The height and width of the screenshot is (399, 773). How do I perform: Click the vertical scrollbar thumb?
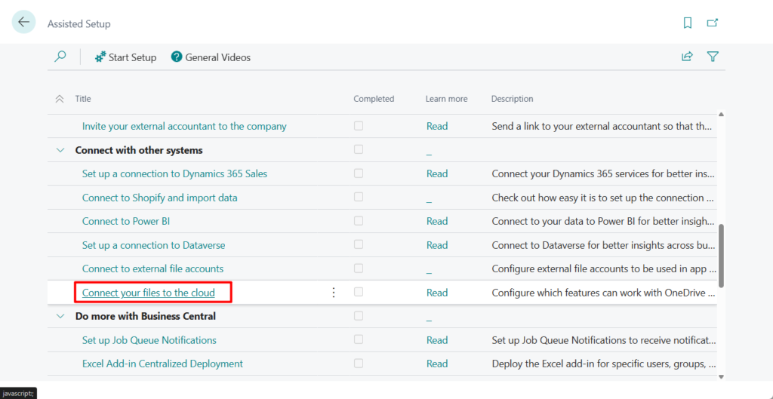(721, 255)
